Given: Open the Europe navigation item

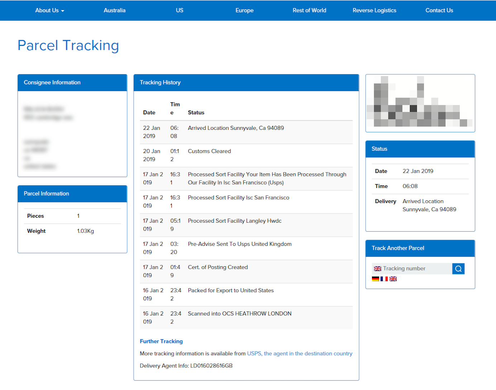Looking at the screenshot, I should pos(244,10).
